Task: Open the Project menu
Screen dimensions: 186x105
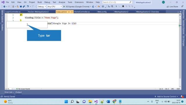Action: [32, 2]
